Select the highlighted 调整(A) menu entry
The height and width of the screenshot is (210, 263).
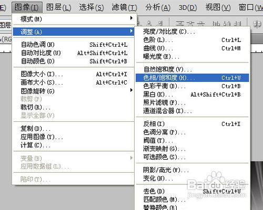click(x=74, y=31)
